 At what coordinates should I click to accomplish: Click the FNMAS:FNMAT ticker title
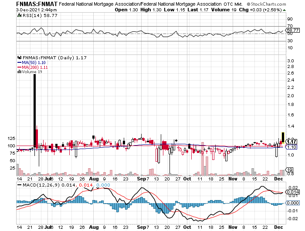(37, 4)
